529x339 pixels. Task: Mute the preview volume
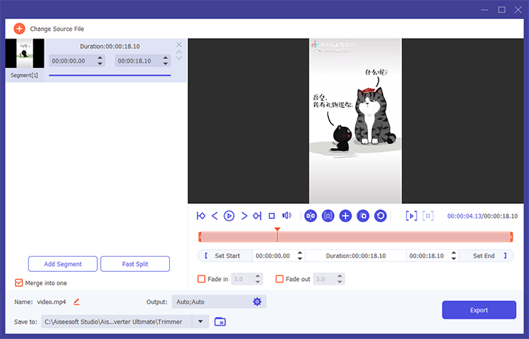[286, 216]
